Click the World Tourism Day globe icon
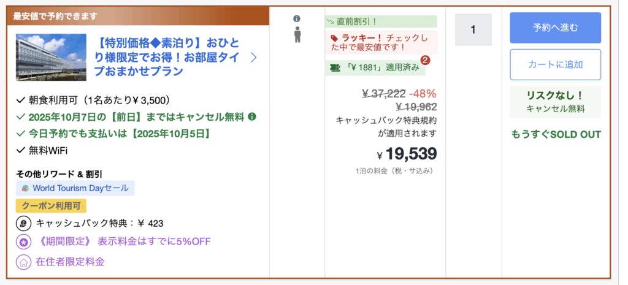This screenshot has width=628, height=285. 25,188
